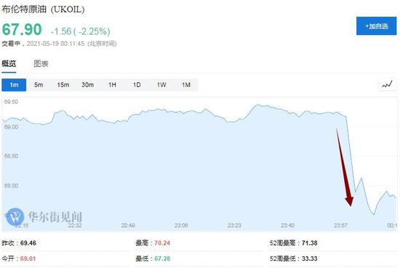
Task: Select the 5m interval
Action: point(39,85)
